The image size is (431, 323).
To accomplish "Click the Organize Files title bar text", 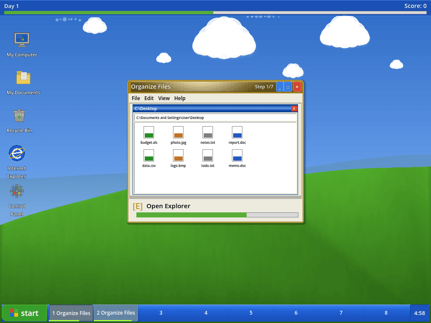I will [151, 87].
